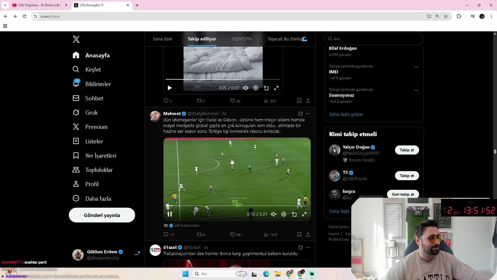This screenshot has width=497, height=280.
Task: Open Mehmet's profile avatar
Action: 155,116
